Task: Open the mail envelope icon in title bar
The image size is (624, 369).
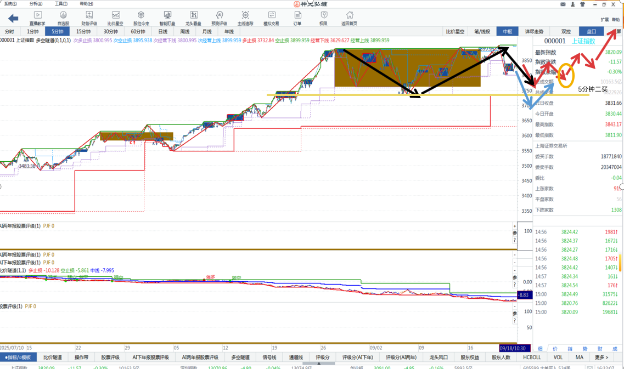Action: 563,4
